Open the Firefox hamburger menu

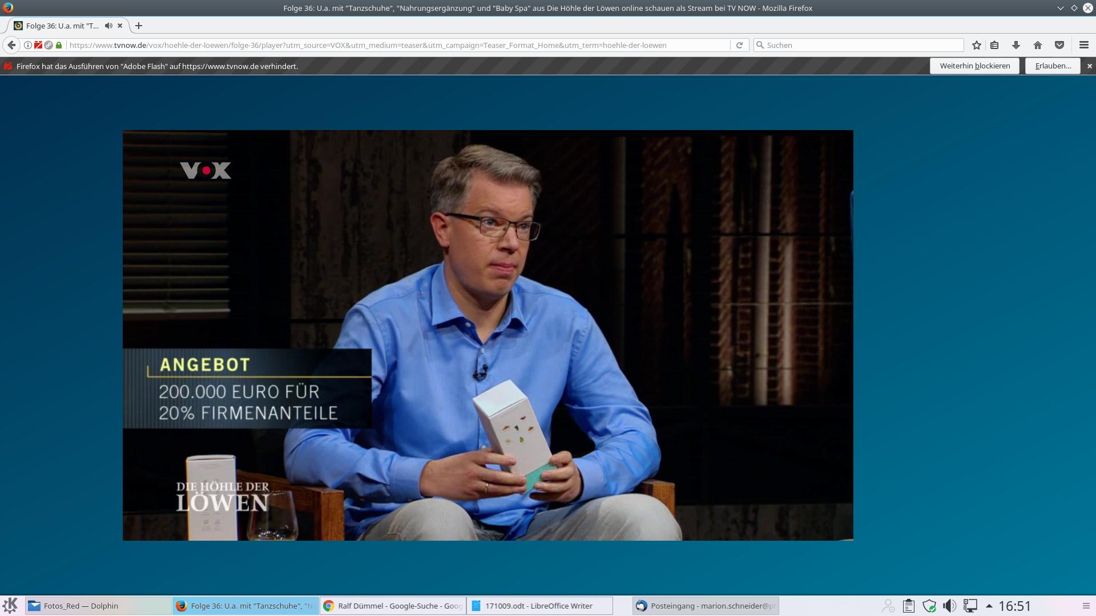coord(1084,45)
